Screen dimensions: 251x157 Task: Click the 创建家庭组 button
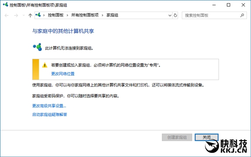[177, 137]
